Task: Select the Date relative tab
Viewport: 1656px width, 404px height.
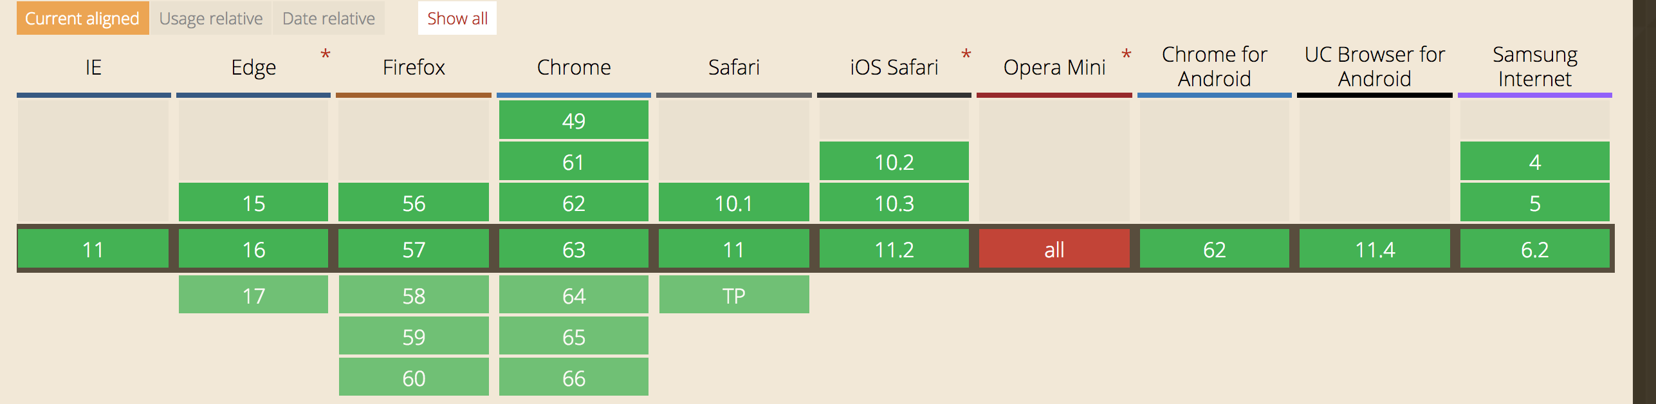Action: click(329, 18)
